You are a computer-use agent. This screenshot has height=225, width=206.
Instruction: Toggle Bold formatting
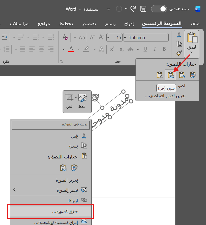pyautogui.click(x=164, y=49)
